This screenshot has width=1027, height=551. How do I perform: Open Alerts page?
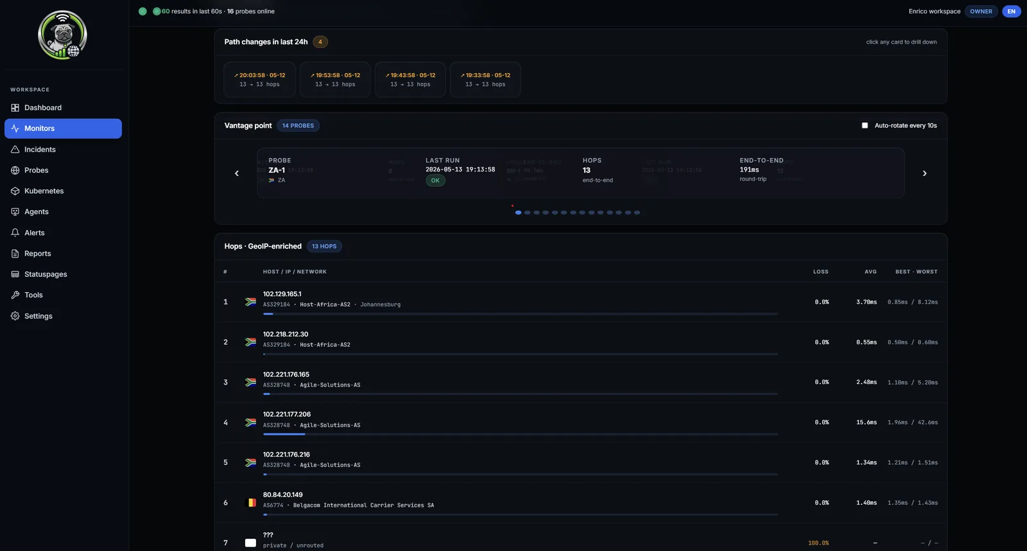coord(63,233)
